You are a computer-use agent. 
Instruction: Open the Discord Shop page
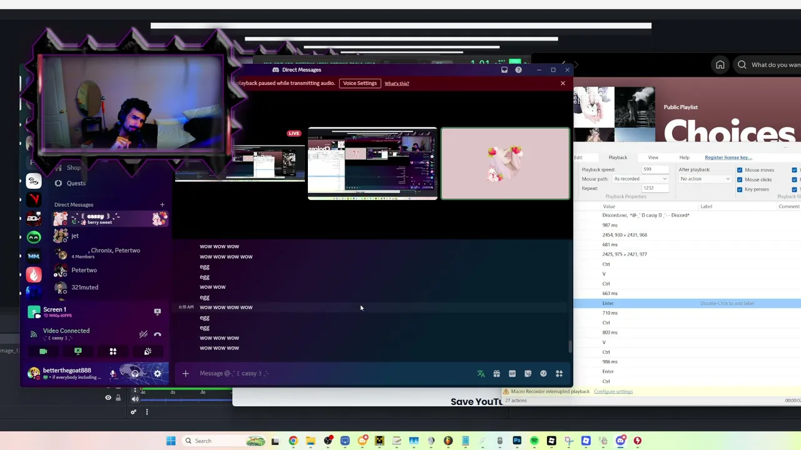click(68, 167)
